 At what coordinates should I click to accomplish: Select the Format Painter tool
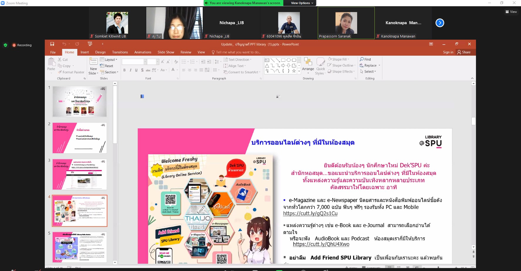click(x=71, y=72)
